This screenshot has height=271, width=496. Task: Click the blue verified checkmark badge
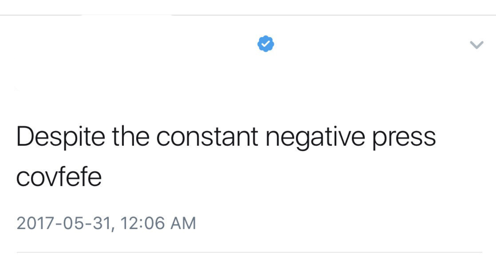click(266, 44)
